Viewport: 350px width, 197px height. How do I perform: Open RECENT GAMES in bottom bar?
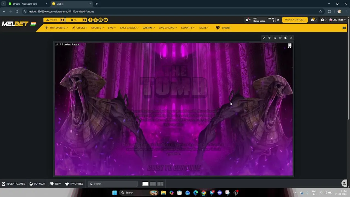click(x=13, y=184)
